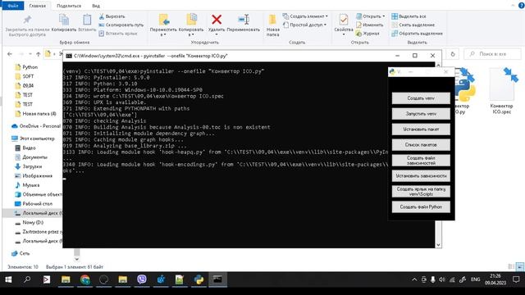Click the Запустить venv button
This screenshot has width=525, height=295.
point(421,114)
